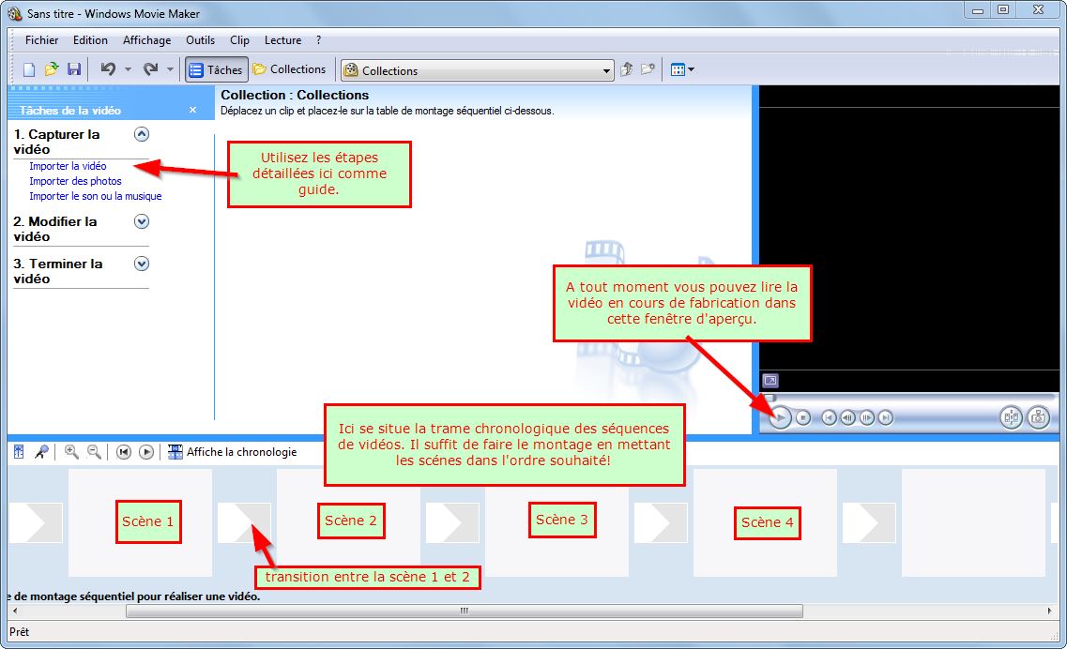Screen dimensions: 1067x649
Task: Switch view with Affiche la chronologie
Action: click(x=232, y=452)
